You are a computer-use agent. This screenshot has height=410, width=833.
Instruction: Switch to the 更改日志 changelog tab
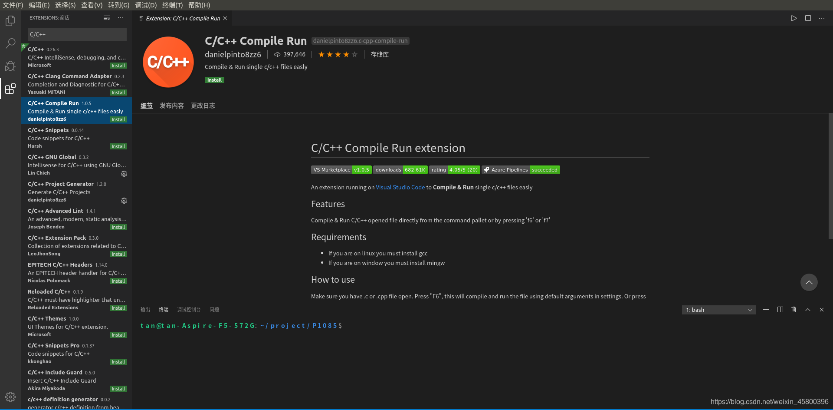pos(203,106)
